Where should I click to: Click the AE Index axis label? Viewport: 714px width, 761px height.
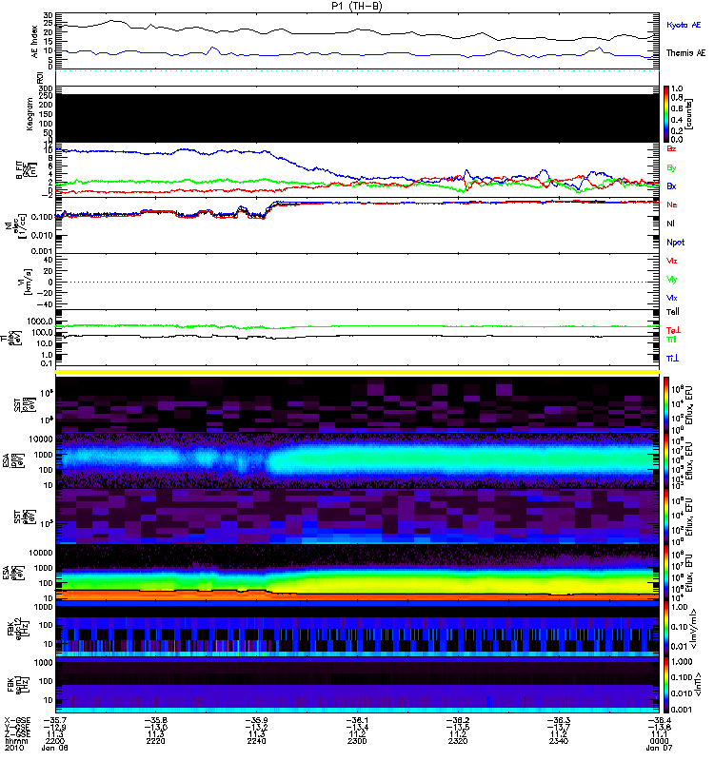(34, 42)
